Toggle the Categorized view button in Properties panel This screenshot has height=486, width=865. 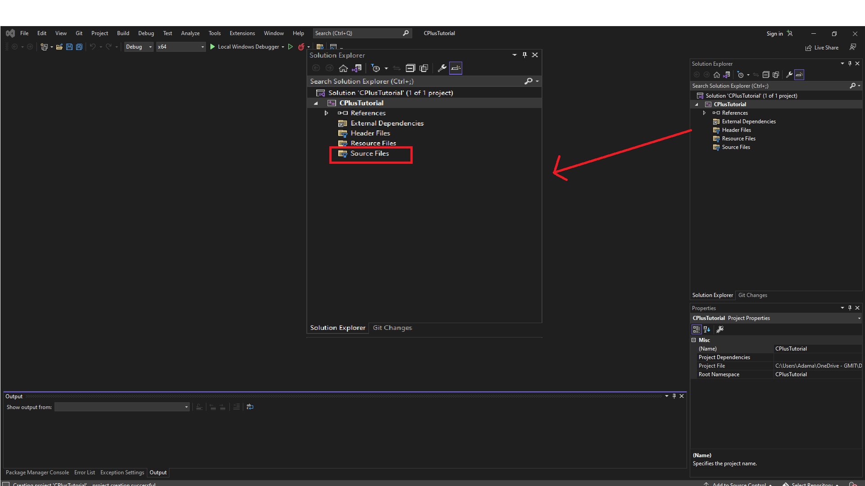pos(697,329)
